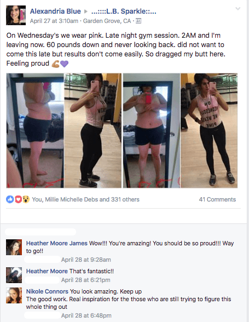Click the red Love reaction icon
Viewport: 249px width, 322px height.
point(18,199)
